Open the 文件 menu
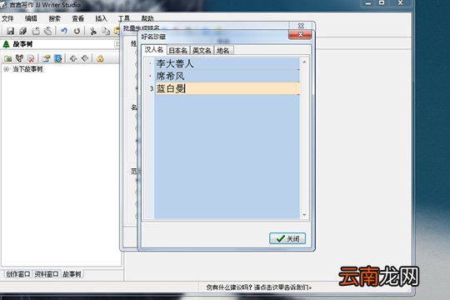The image size is (450, 300). tap(7, 18)
